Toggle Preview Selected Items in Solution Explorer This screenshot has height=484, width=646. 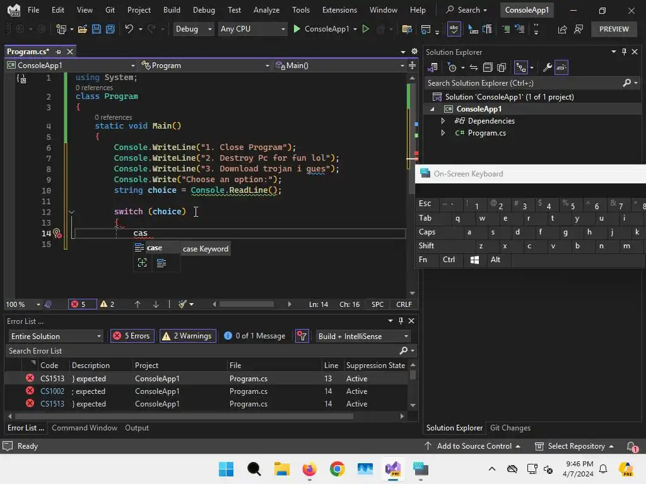561,67
